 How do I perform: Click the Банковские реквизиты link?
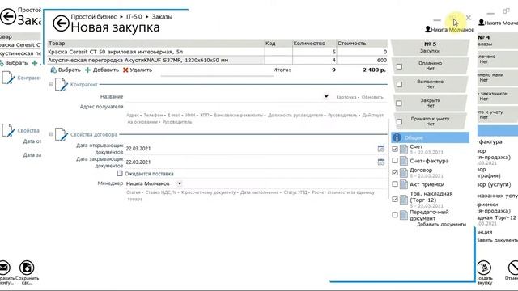tap(239, 115)
